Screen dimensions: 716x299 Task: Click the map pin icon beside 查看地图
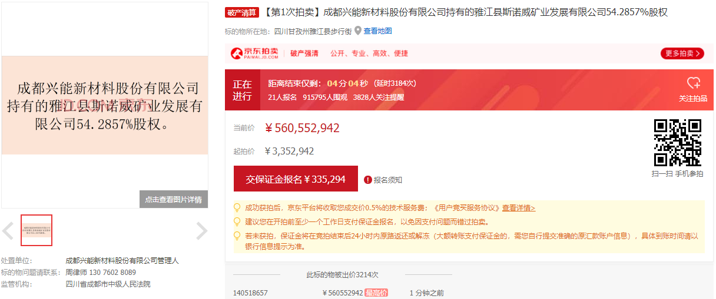tap(357, 31)
